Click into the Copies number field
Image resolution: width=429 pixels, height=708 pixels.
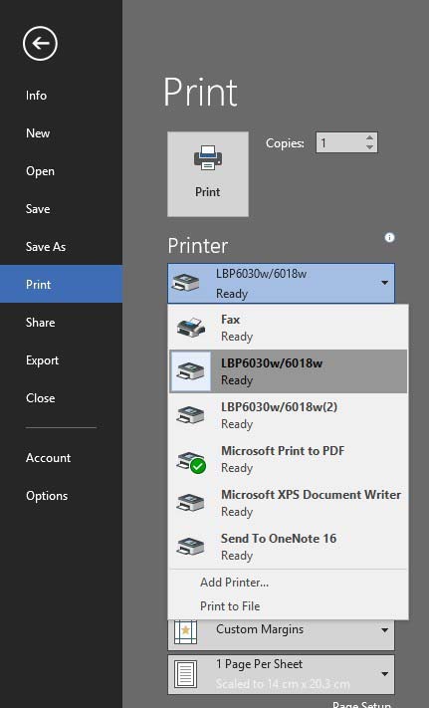pos(340,142)
